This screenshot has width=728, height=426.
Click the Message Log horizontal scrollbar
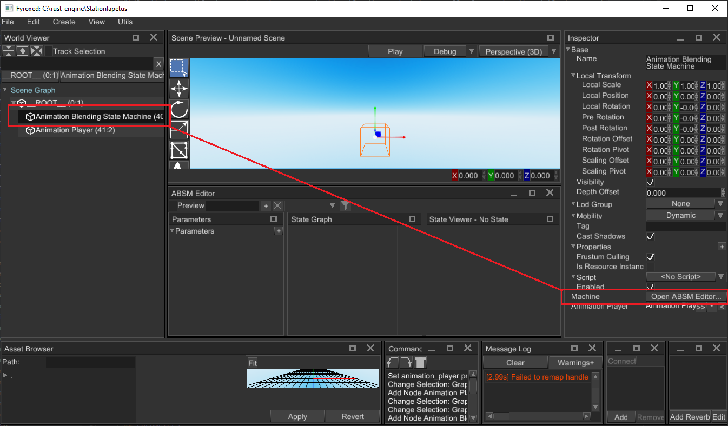538,416
